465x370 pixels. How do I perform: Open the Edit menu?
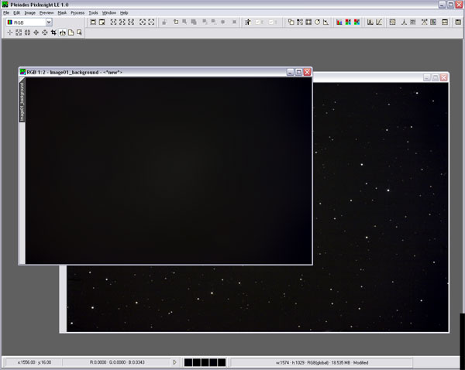coord(16,12)
